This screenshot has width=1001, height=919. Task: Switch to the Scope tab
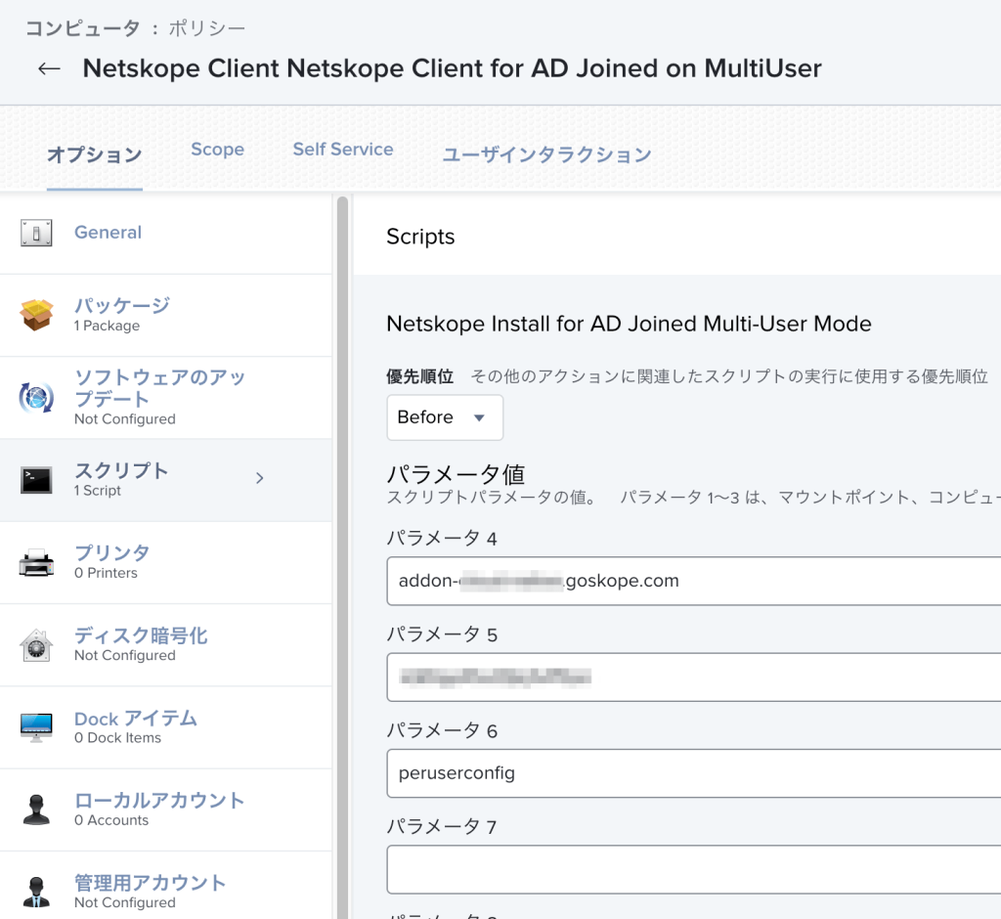(218, 150)
